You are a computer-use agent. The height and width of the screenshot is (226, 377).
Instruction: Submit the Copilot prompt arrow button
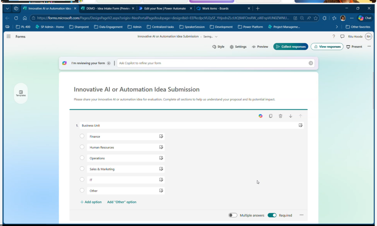pyautogui.click(x=311, y=63)
